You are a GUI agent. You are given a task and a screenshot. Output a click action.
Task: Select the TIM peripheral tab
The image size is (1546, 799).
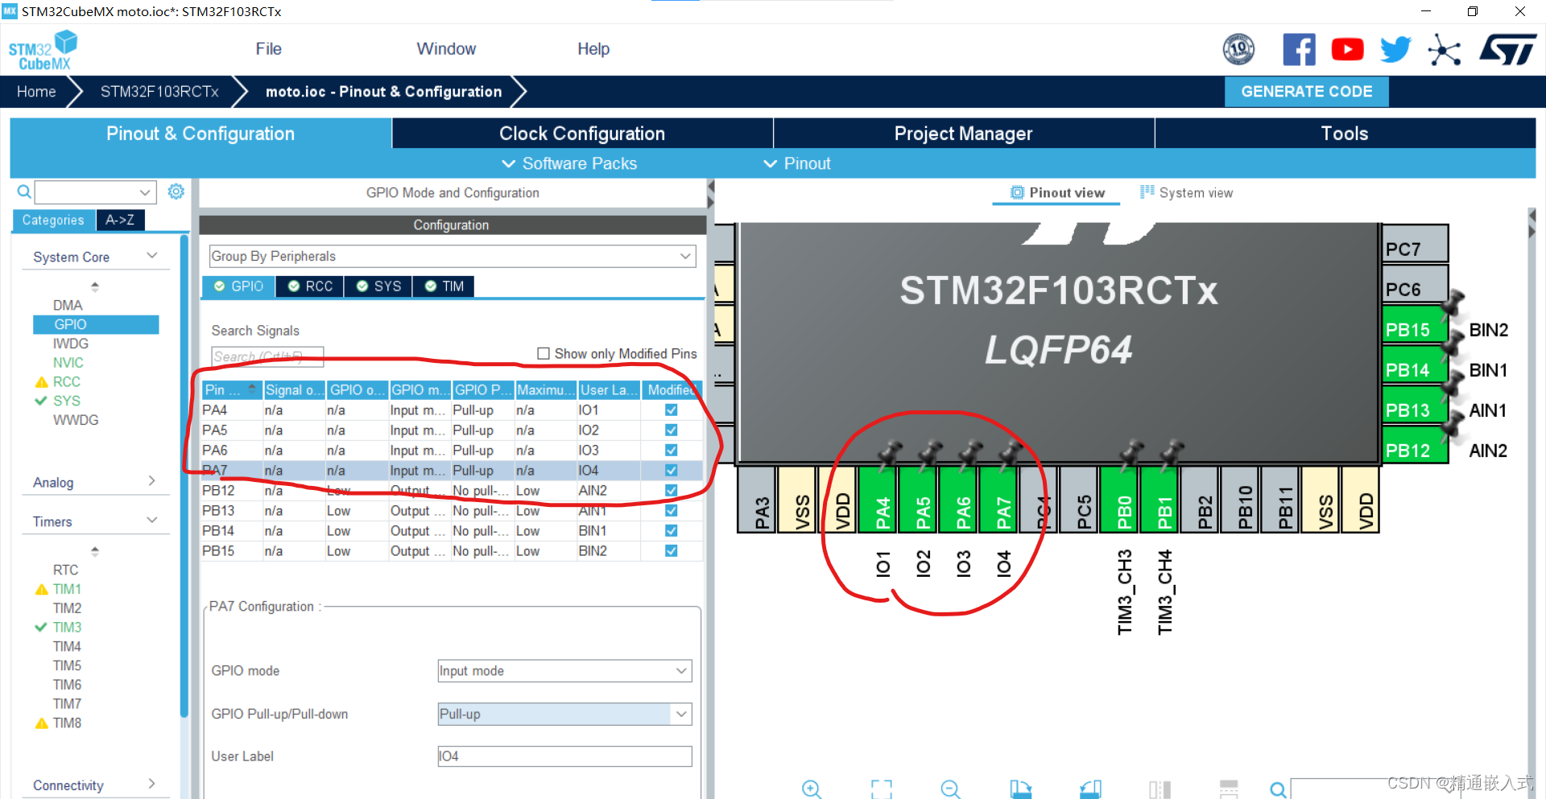click(444, 286)
